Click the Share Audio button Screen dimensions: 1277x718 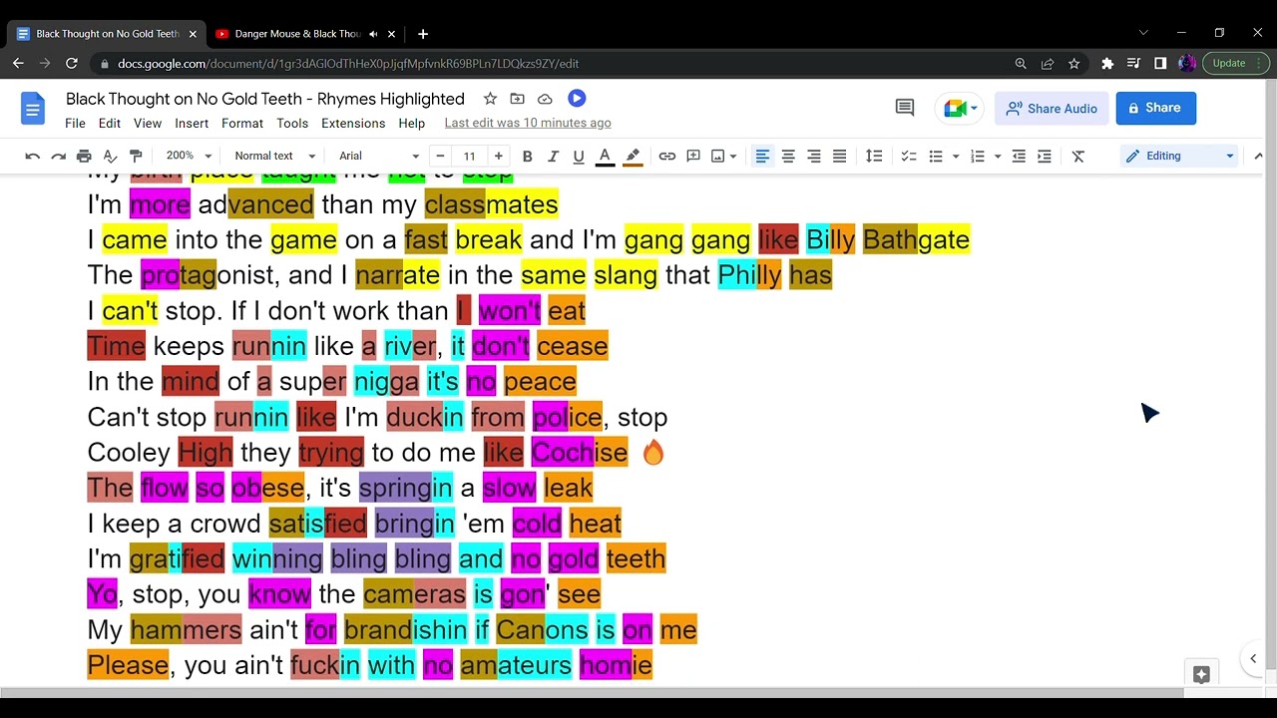click(x=1053, y=108)
